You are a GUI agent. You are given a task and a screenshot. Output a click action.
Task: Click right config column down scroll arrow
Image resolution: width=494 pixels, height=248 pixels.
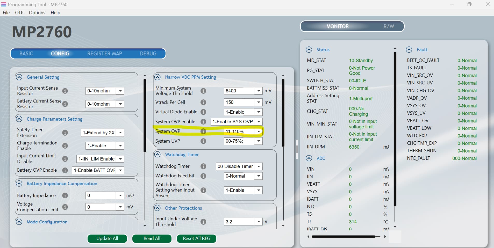click(x=283, y=226)
